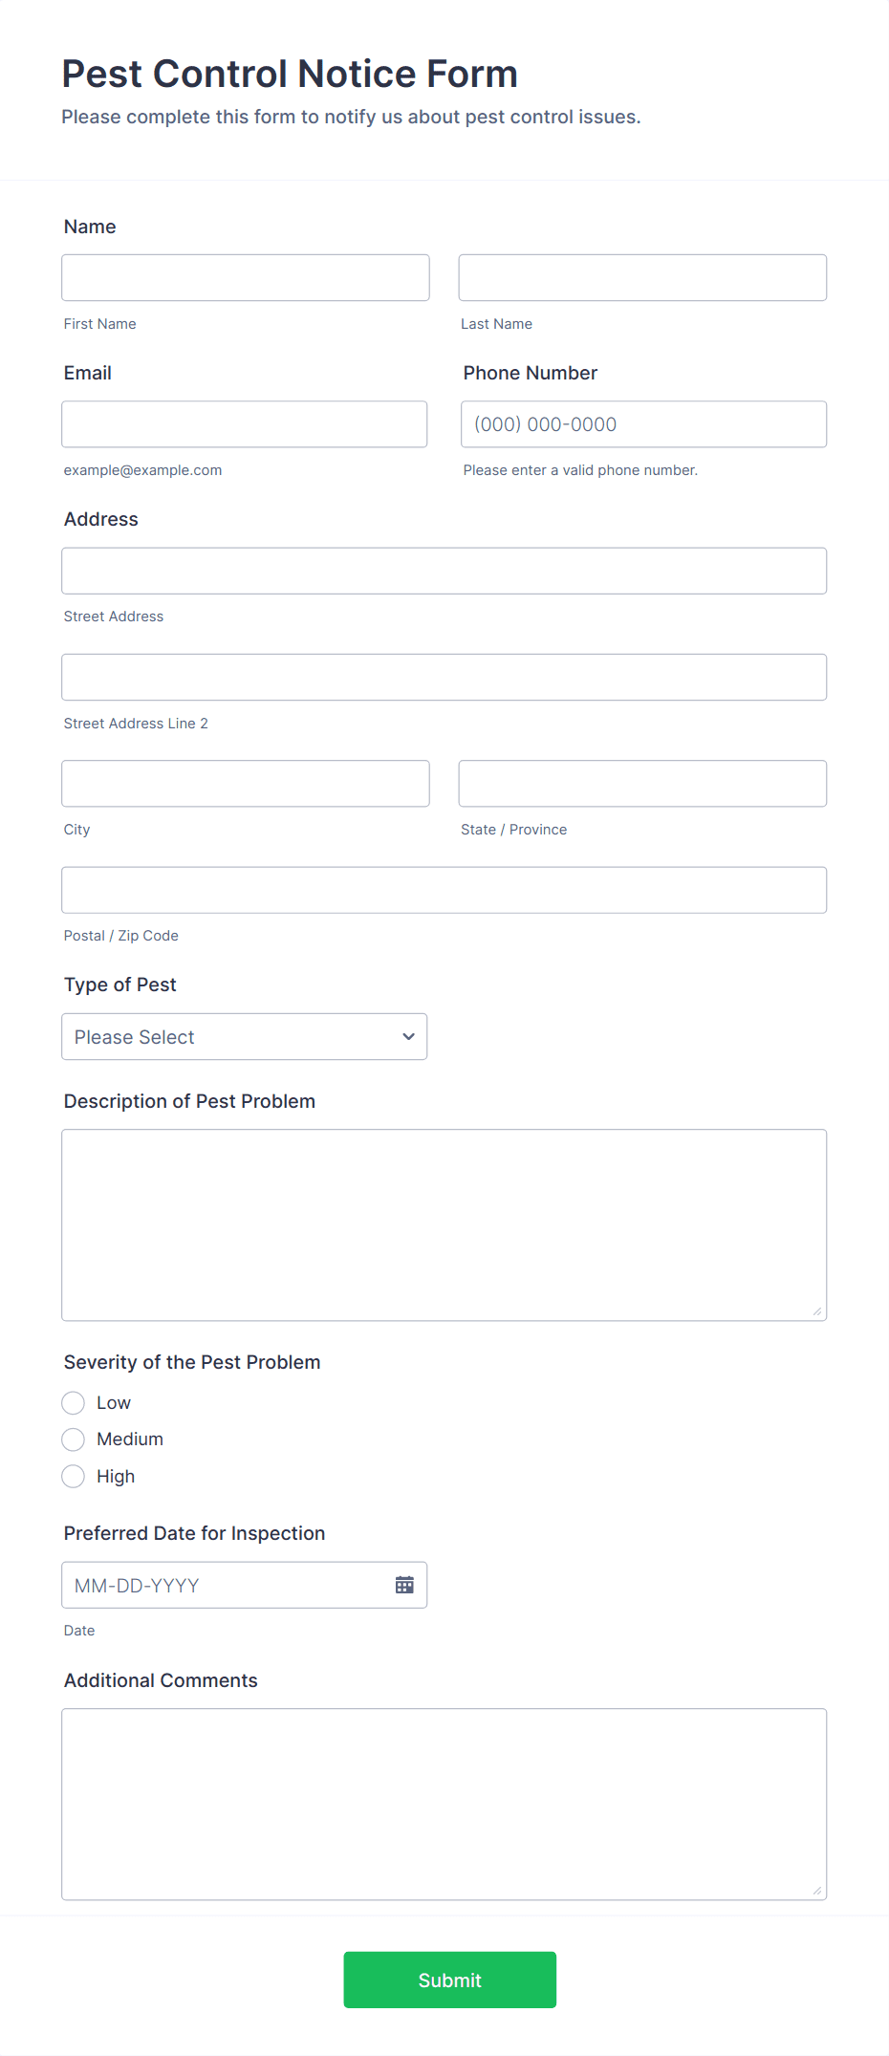
Task: Click the City input box
Action: 245,783
